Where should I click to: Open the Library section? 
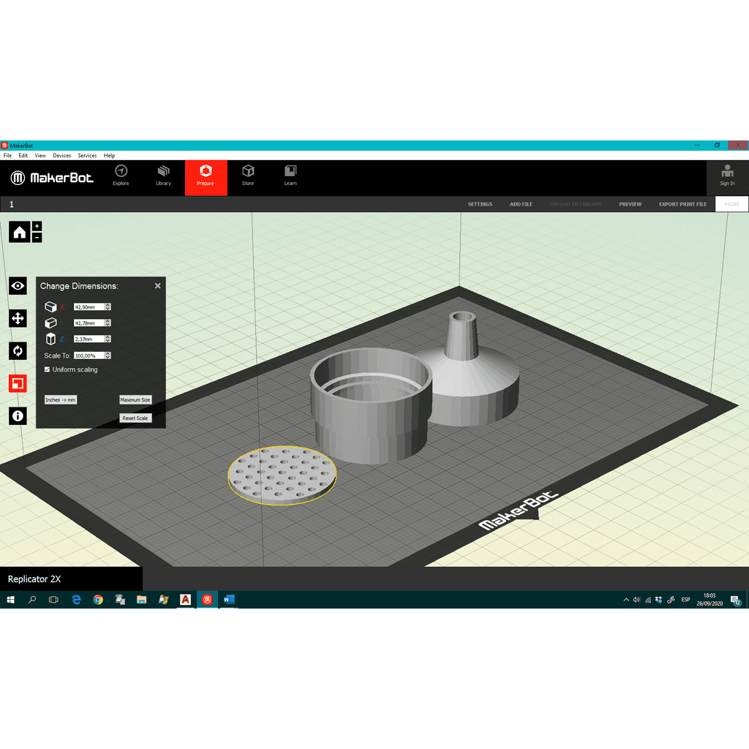[163, 176]
